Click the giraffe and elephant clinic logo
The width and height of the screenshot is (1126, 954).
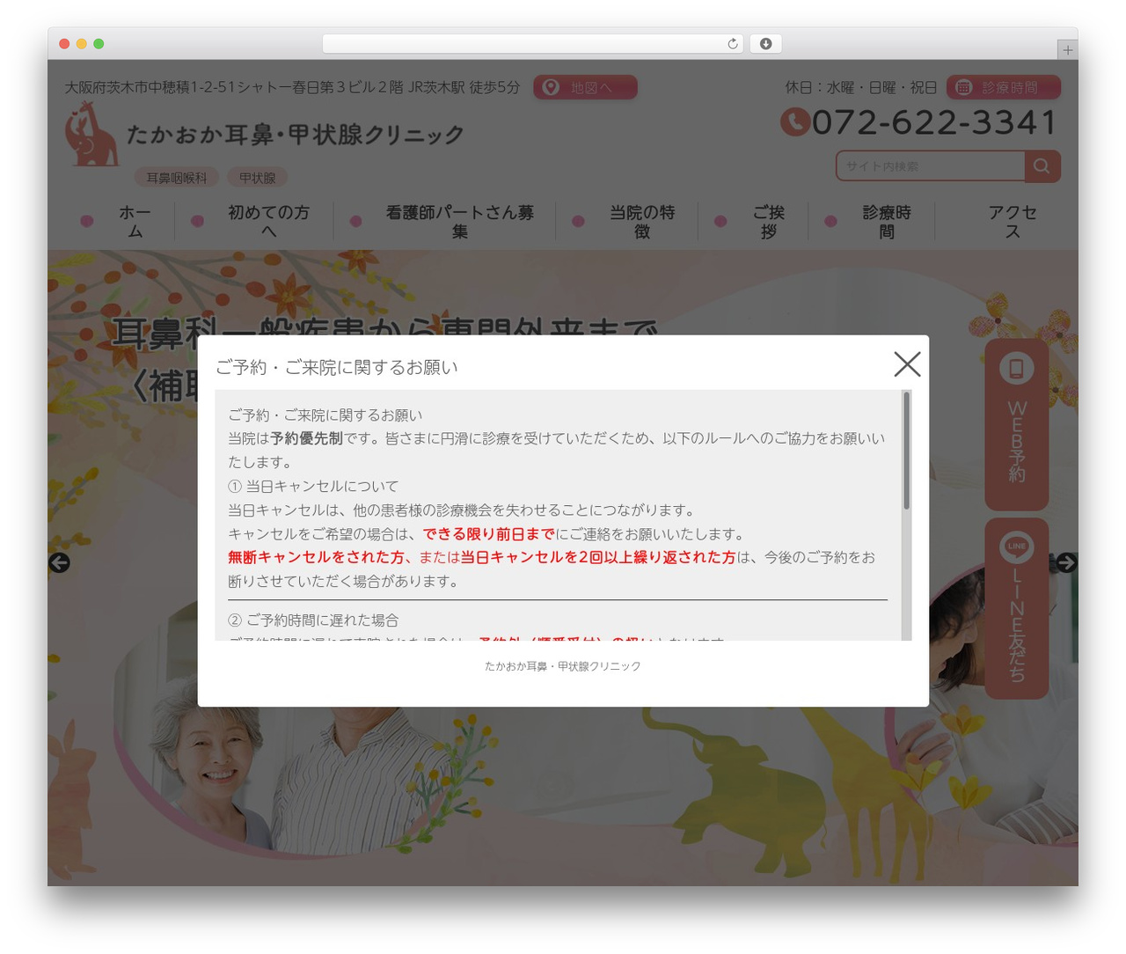pos(91,134)
